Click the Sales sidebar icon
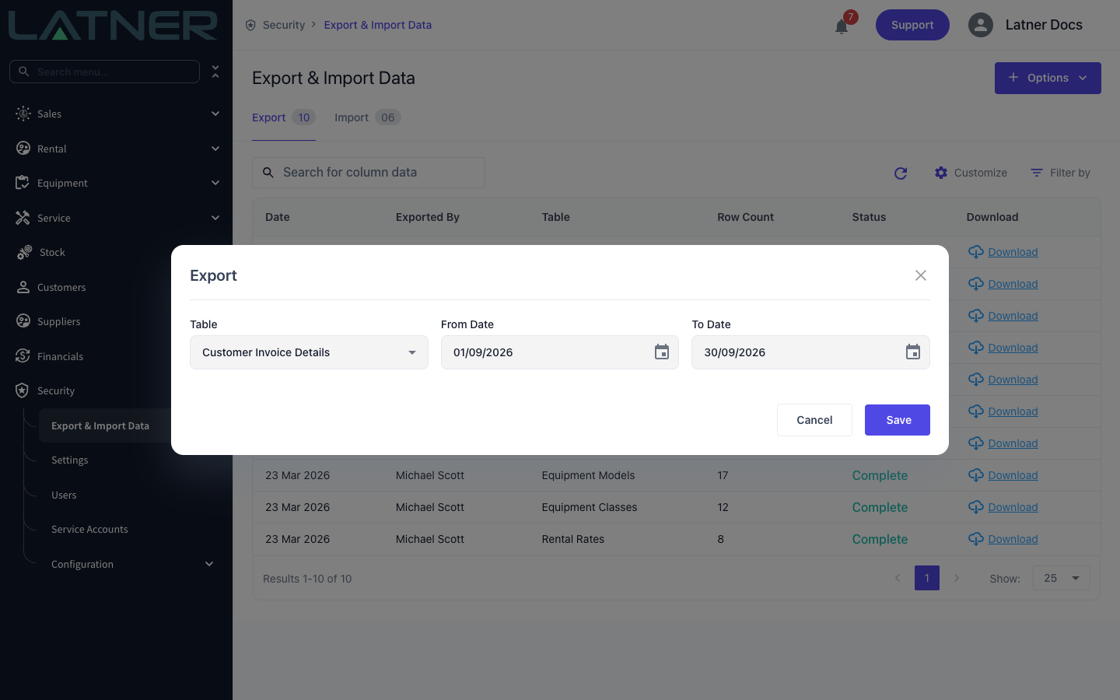The image size is (1120, 700). [x=23, y=114]
